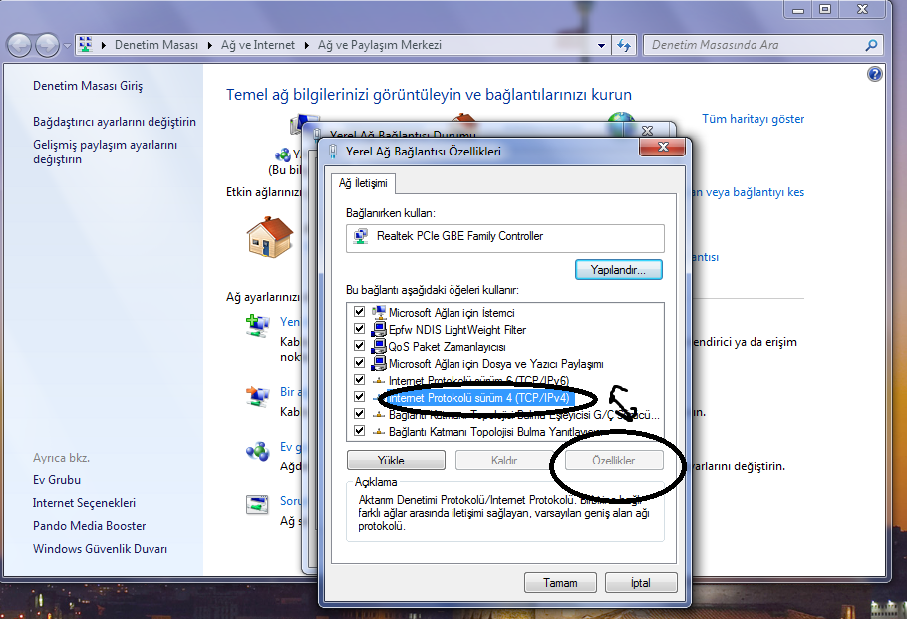Click the Epfw NDIS LightWeight Filter icon
This screenshot has width=907, height=619.
click(379, 329)
